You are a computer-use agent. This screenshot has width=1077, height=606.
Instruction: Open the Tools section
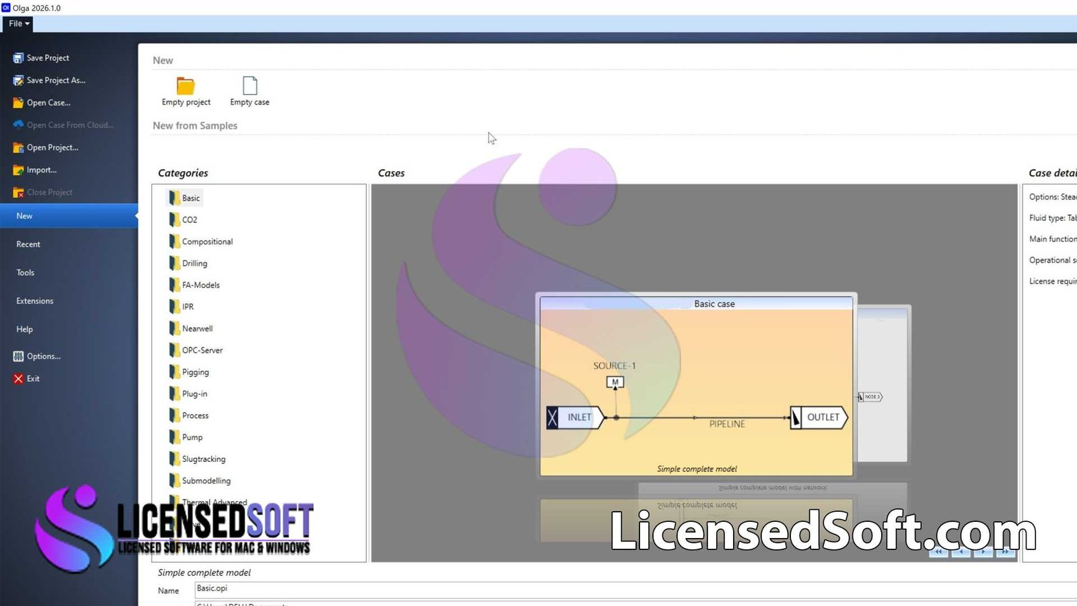(25, 272)
